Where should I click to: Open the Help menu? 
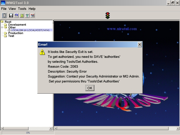(x=32, y=9)
